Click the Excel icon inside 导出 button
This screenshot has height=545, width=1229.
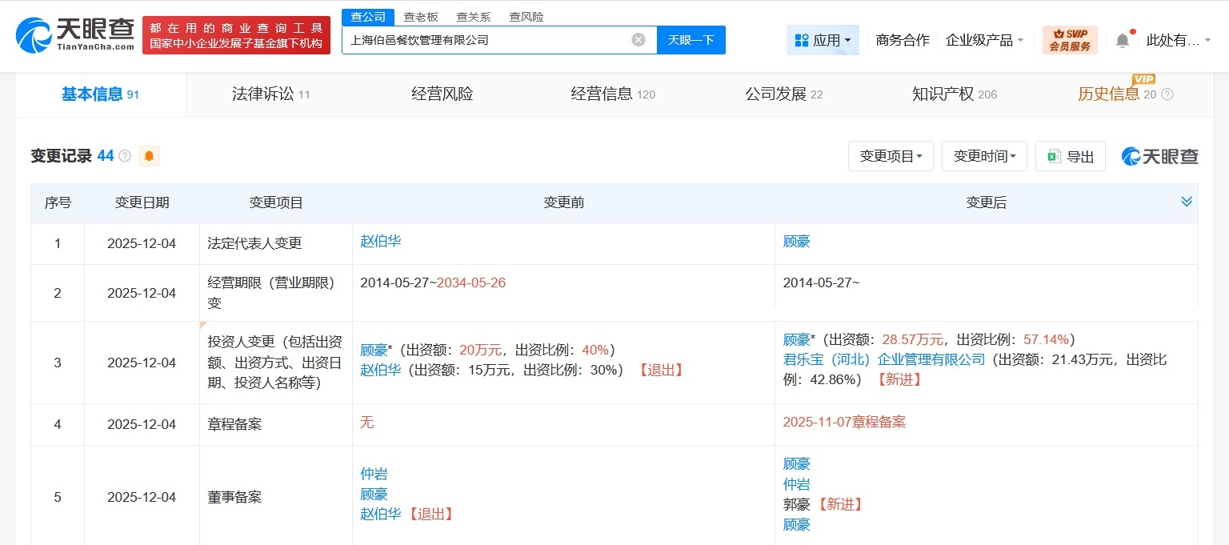(x=1055, y=156)
